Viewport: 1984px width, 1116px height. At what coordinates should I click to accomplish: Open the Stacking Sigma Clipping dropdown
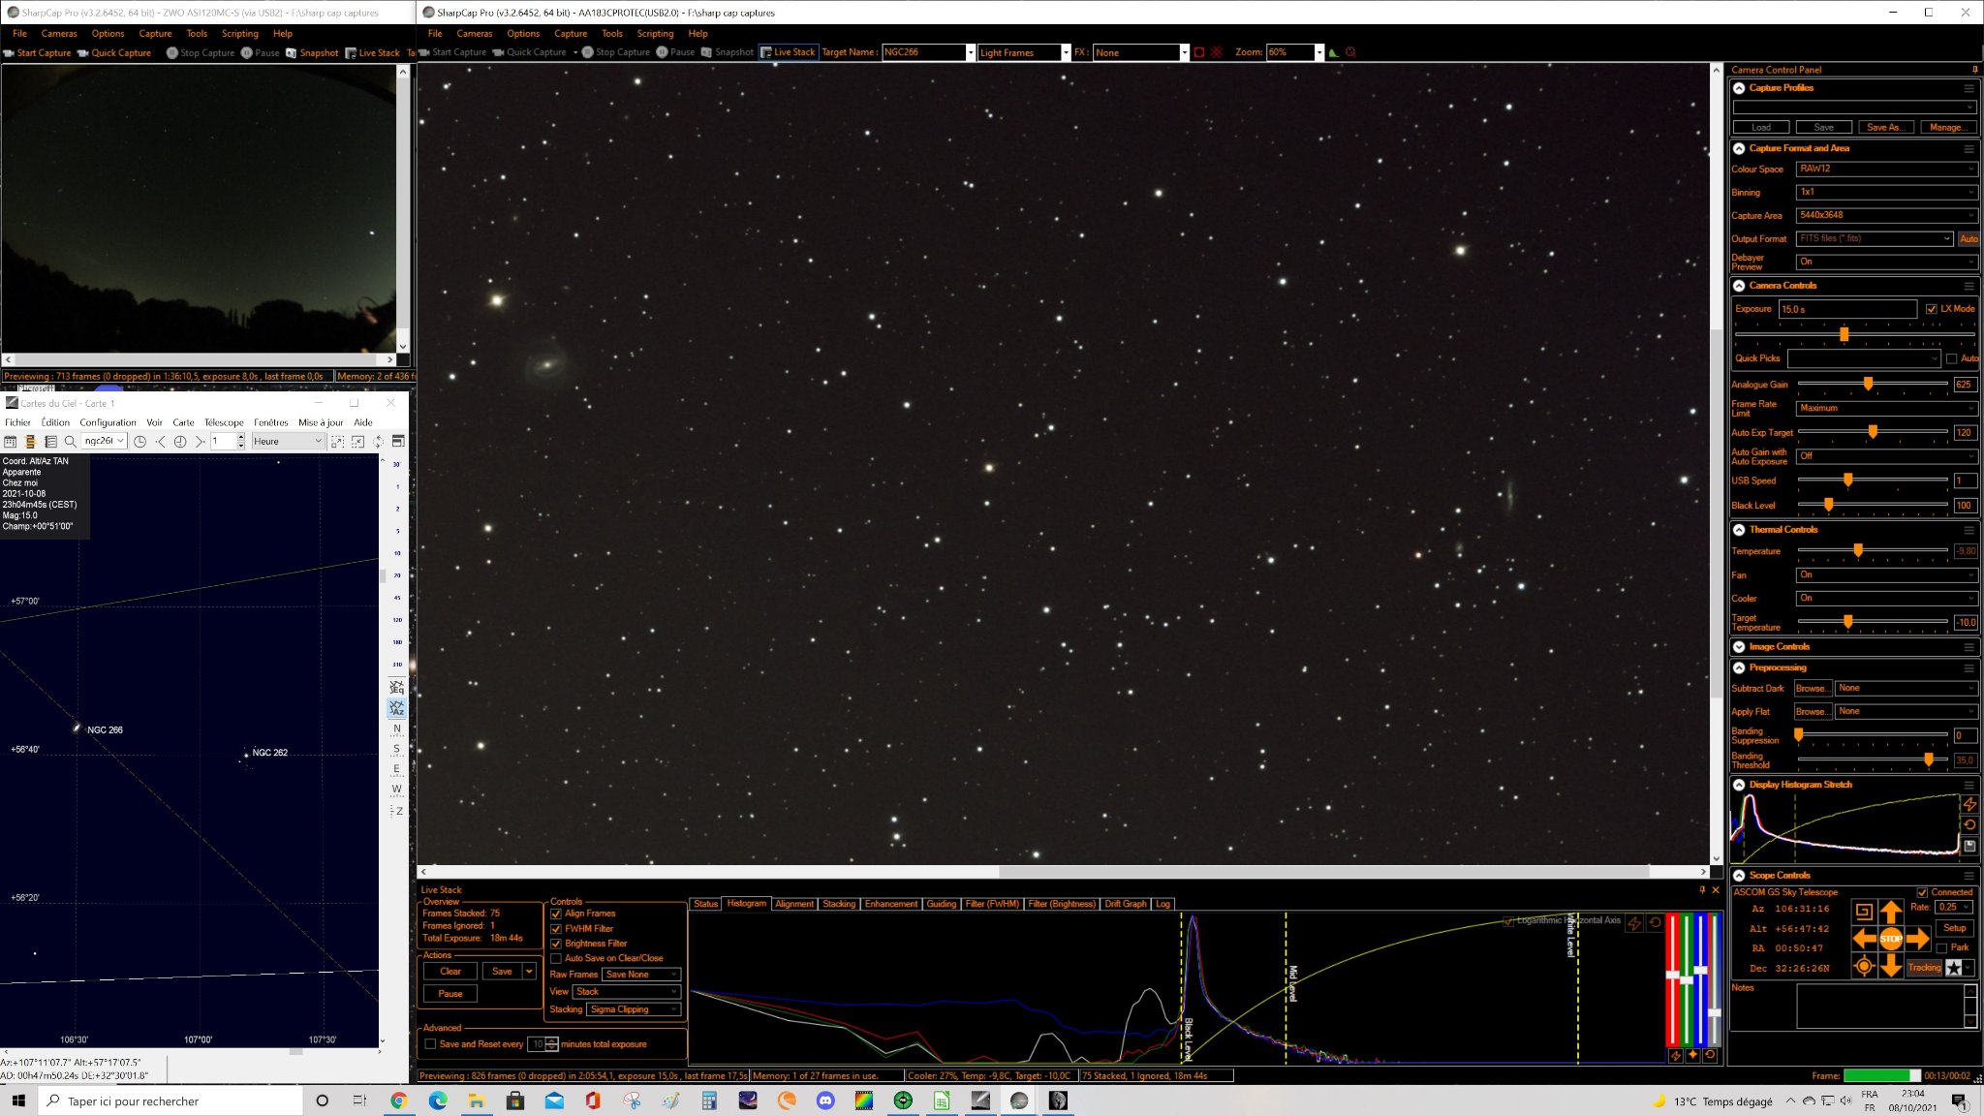(x=635, y=1009)
